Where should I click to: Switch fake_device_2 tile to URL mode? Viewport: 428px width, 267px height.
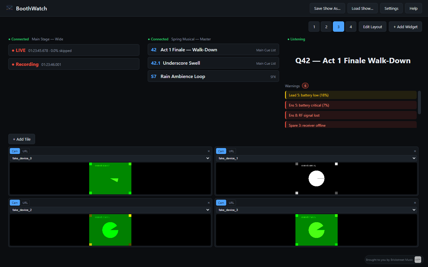(25, 203)
